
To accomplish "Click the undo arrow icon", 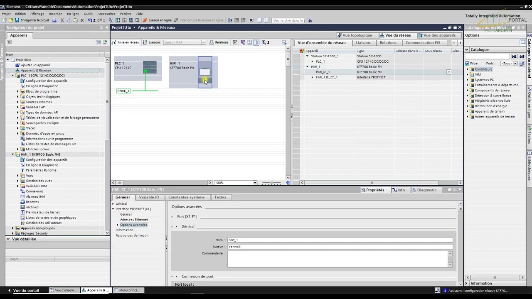I will tap(89, 20).
